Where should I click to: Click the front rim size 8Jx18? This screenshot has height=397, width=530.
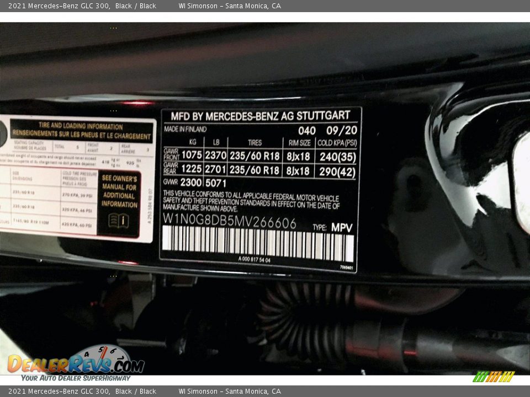click(298, 157)
